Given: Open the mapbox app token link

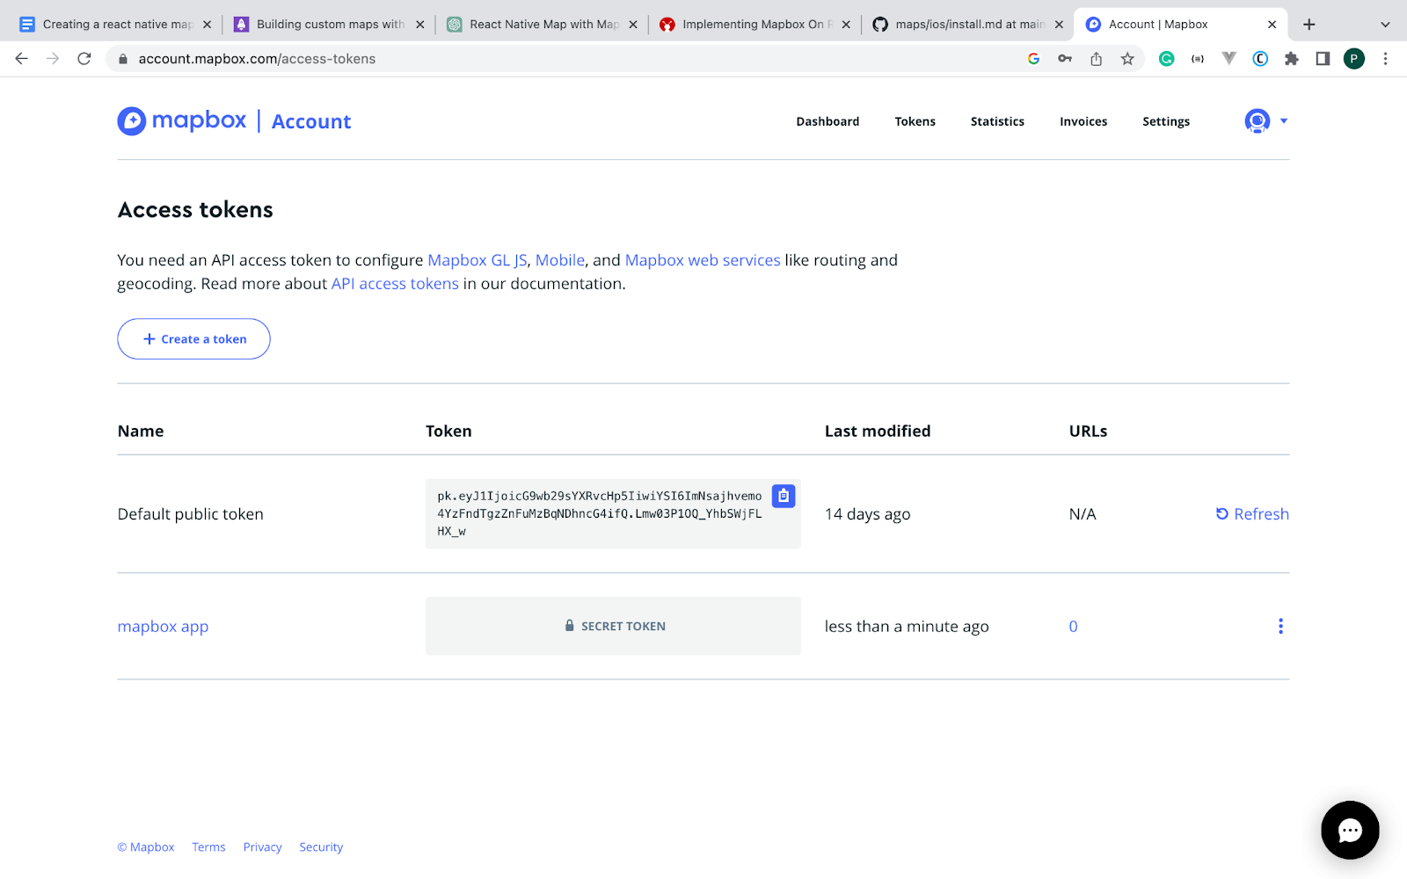Looking at the screenshot, I should tap(163, 627).
